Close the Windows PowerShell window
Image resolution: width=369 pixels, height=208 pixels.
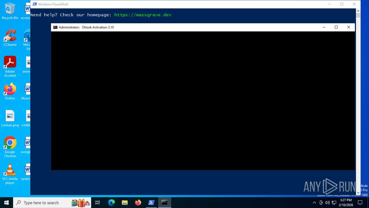click(354, 4)
